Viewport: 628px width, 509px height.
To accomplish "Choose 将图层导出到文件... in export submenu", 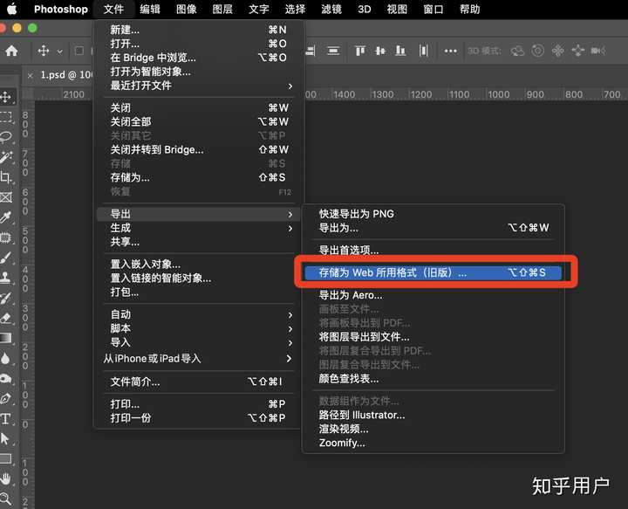I will pyautogui.click(x=433, y=337).
